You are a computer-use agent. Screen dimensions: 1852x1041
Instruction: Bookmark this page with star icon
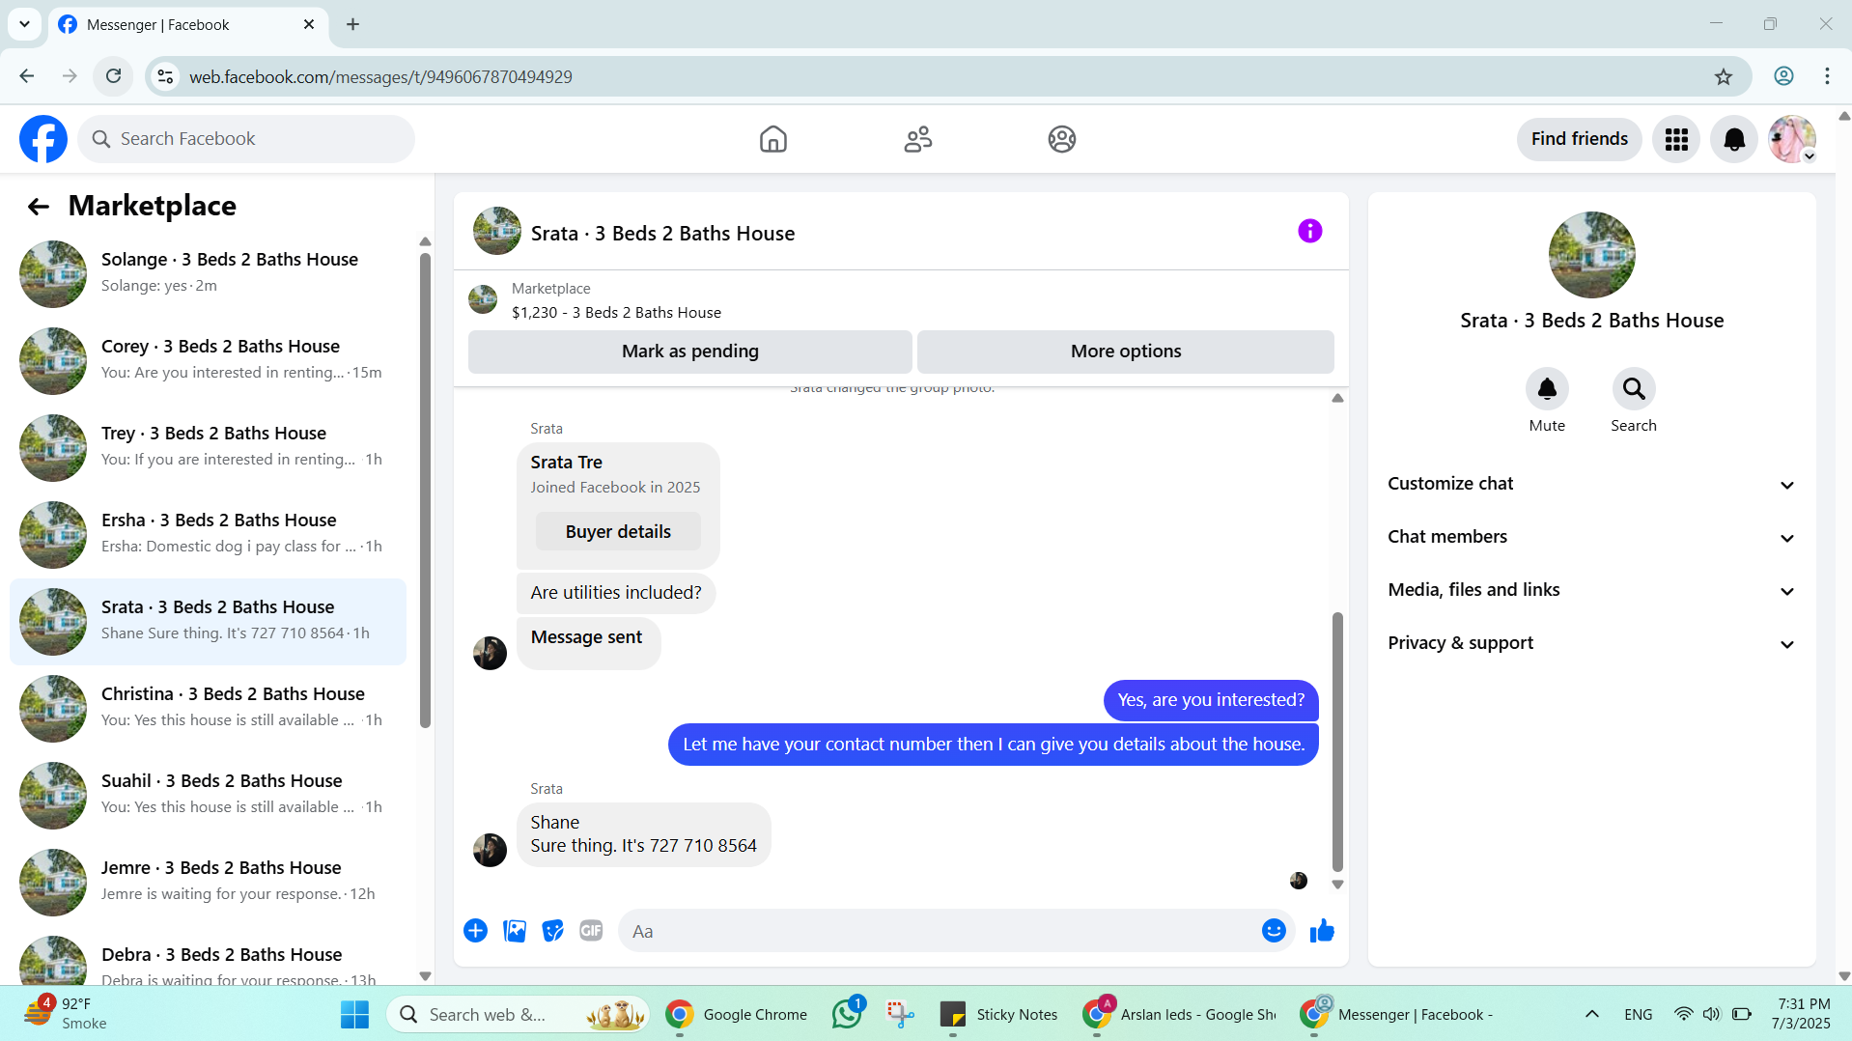click(1724, 77)
